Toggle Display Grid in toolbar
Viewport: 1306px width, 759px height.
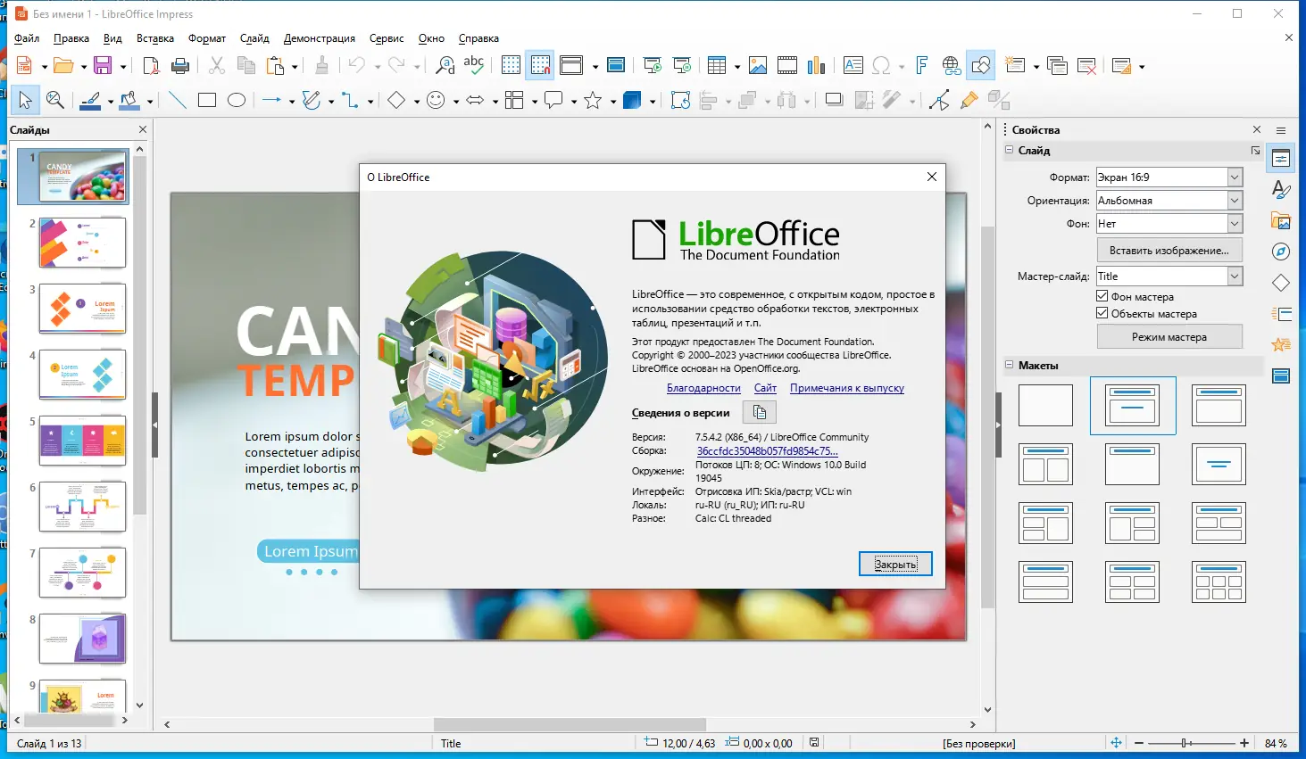[511, 65]
